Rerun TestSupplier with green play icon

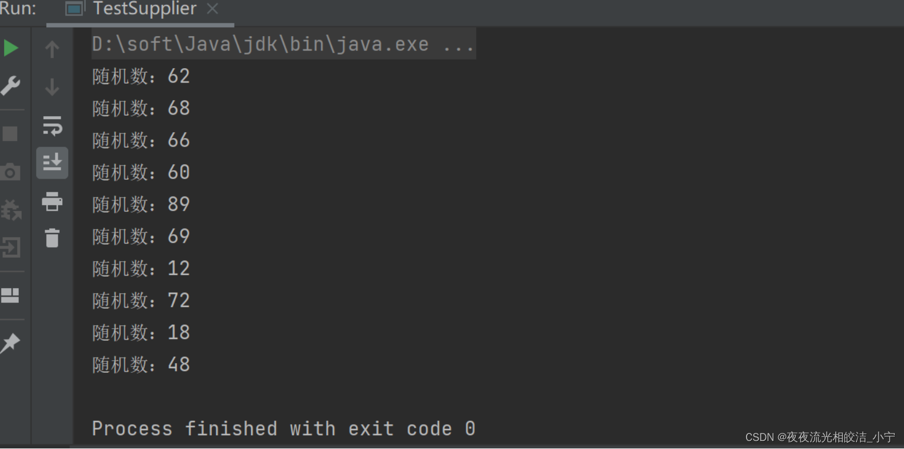tap(11, 48)
